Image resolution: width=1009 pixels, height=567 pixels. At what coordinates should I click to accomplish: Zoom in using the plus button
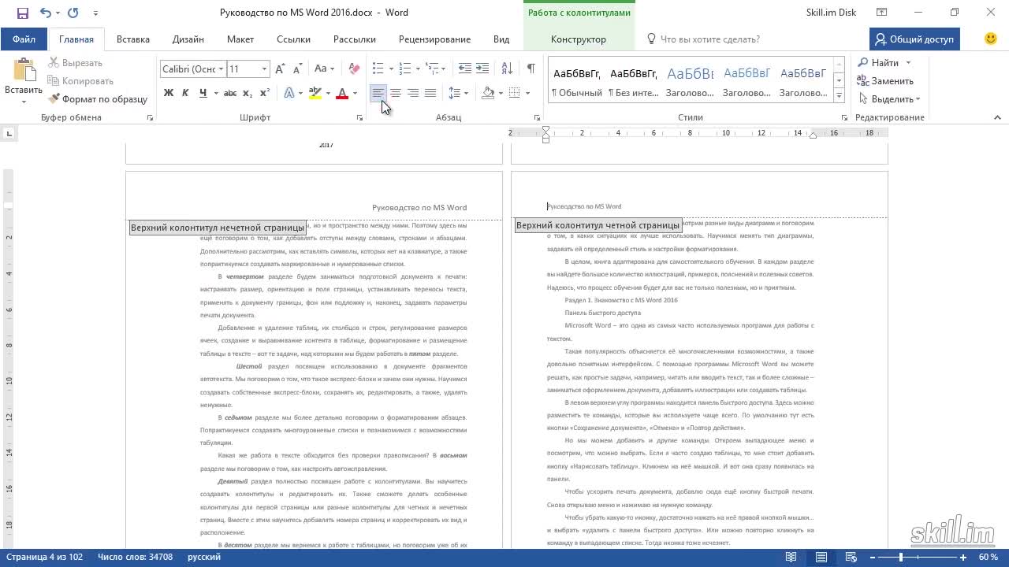pyautogui.click(x=963, y=558)
